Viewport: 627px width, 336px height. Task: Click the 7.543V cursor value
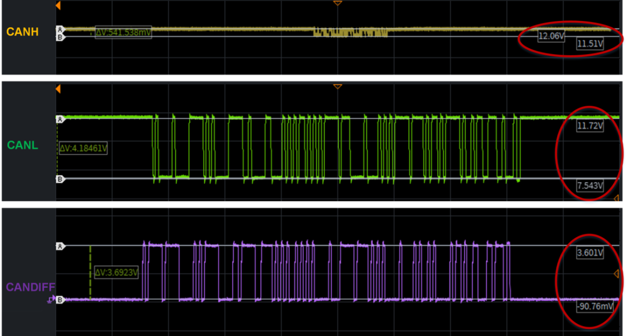590,186
